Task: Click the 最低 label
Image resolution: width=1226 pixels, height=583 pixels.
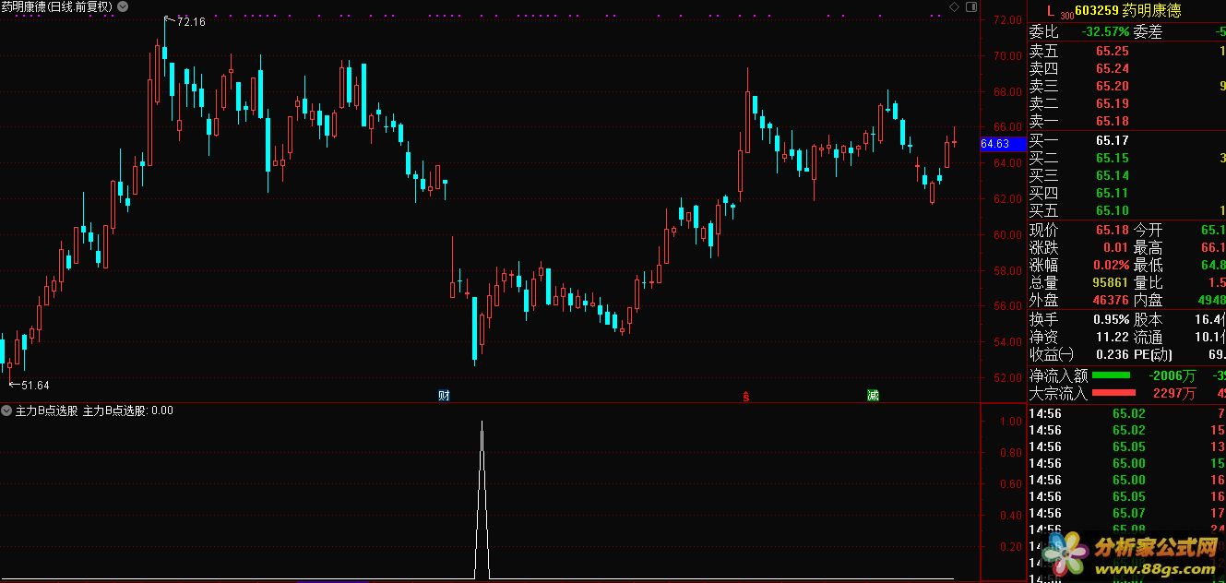Action: (1149, 265)
